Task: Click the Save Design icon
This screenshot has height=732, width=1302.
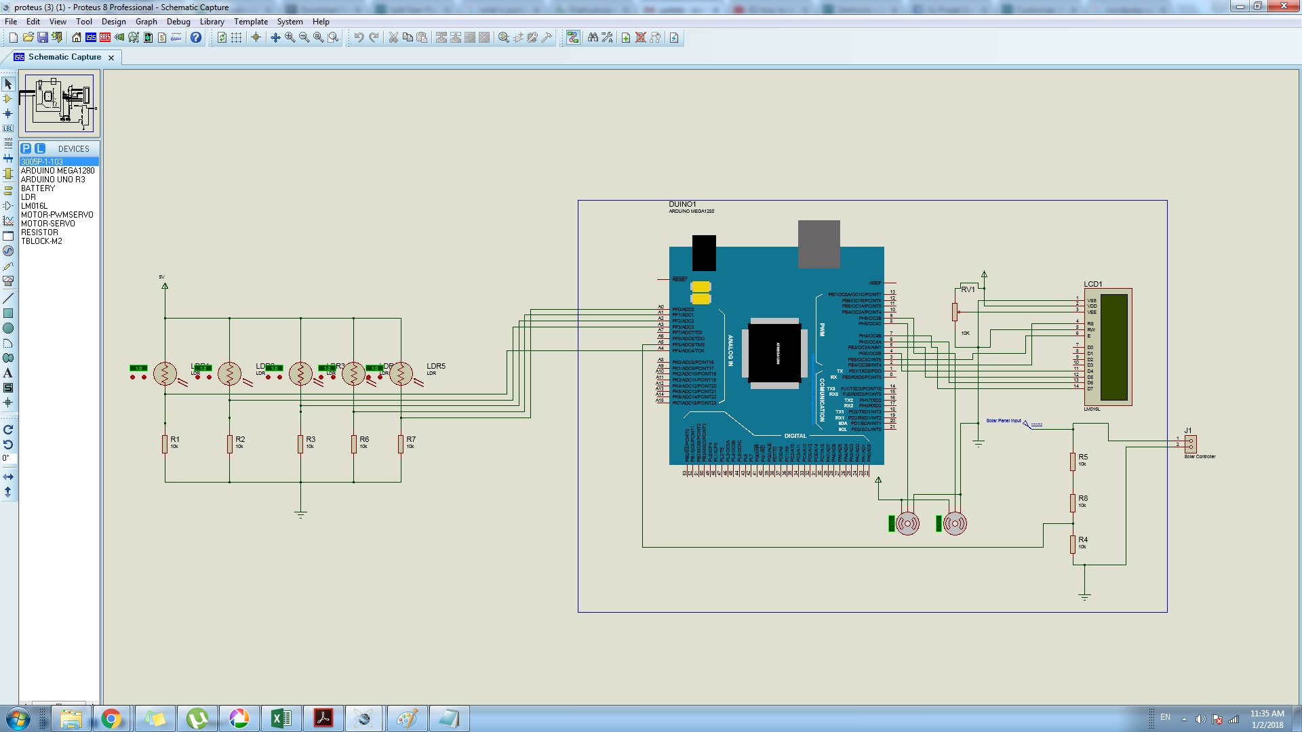Action: coord(43,37)
